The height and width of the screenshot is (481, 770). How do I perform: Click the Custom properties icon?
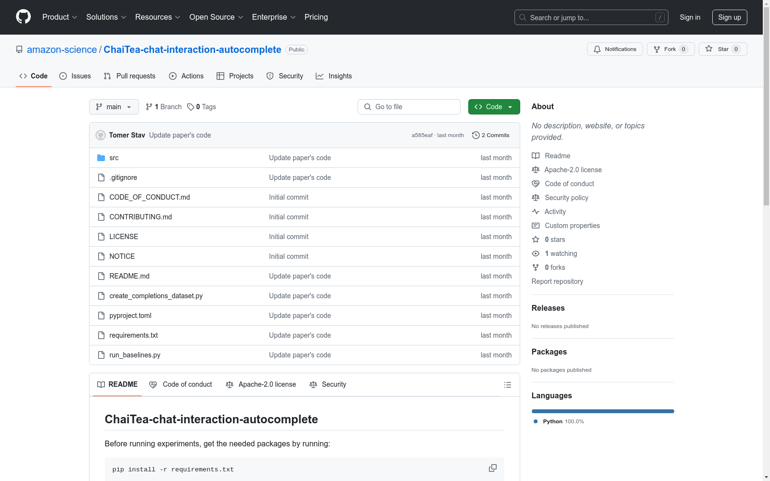pyautogui.click(x=536, y=226)
